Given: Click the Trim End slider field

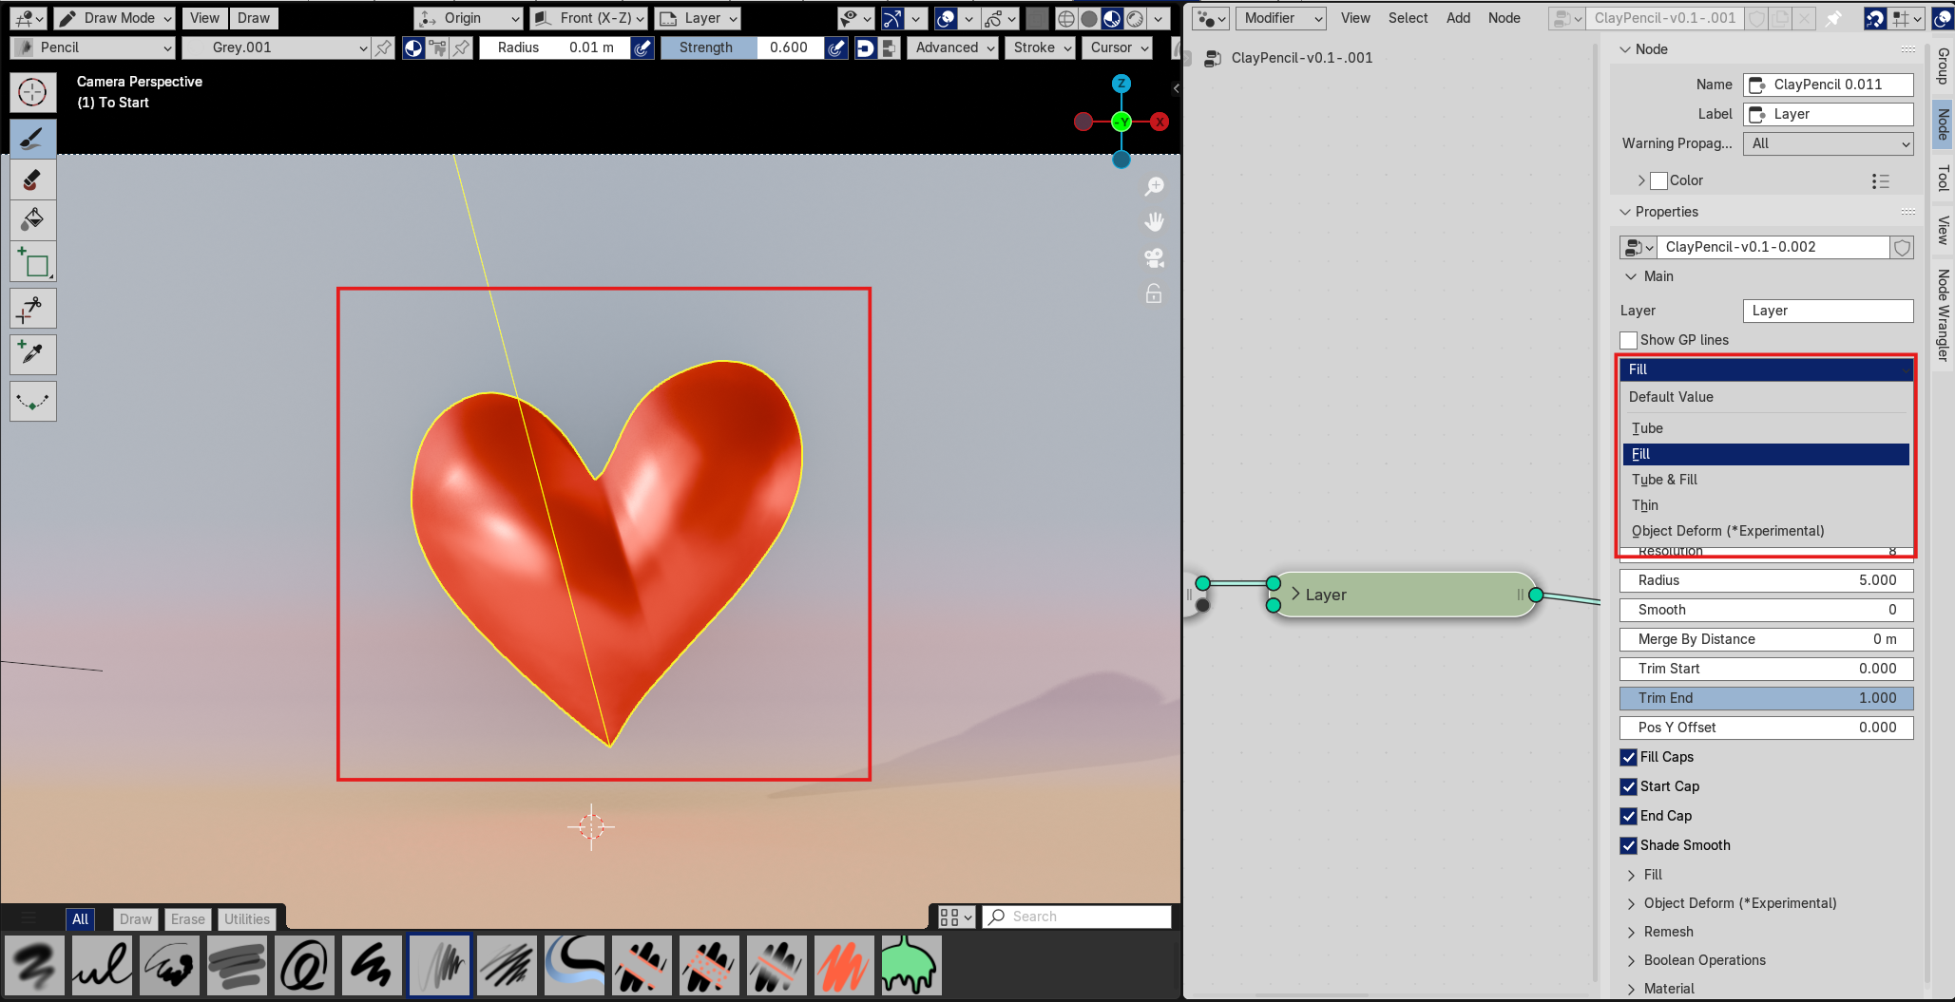Looking at the screenshot, I should pyautogui.click(x=1766, y=698).
